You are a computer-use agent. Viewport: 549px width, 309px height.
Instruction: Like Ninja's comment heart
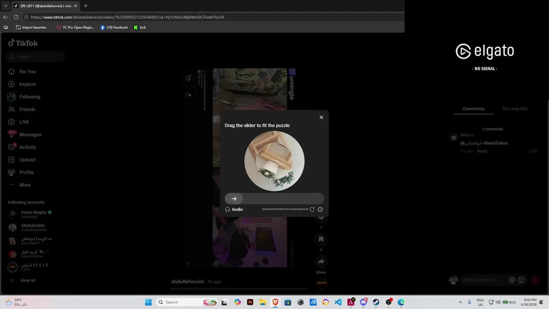(x=531, y=151)
